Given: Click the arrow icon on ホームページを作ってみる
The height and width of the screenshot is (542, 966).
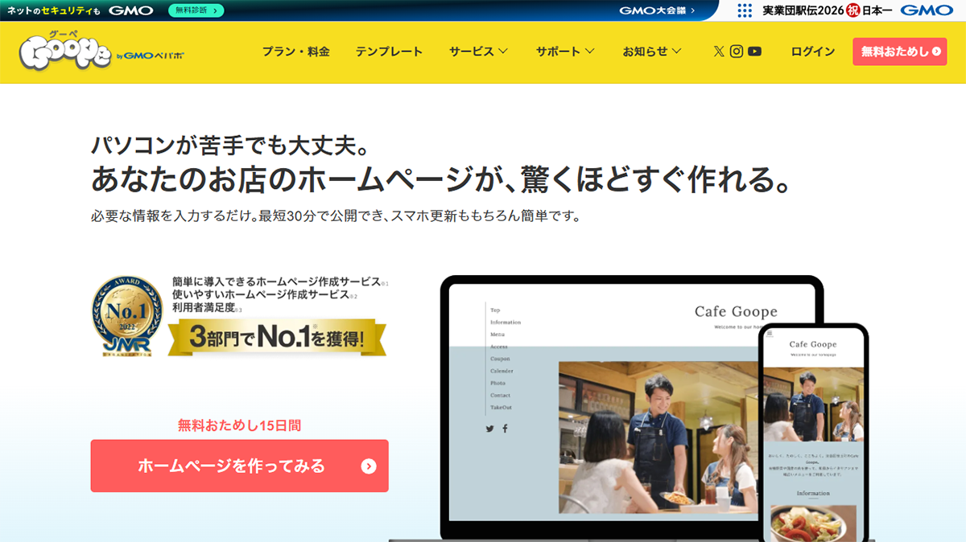Looking at the screenshot, I should point(369,466).
